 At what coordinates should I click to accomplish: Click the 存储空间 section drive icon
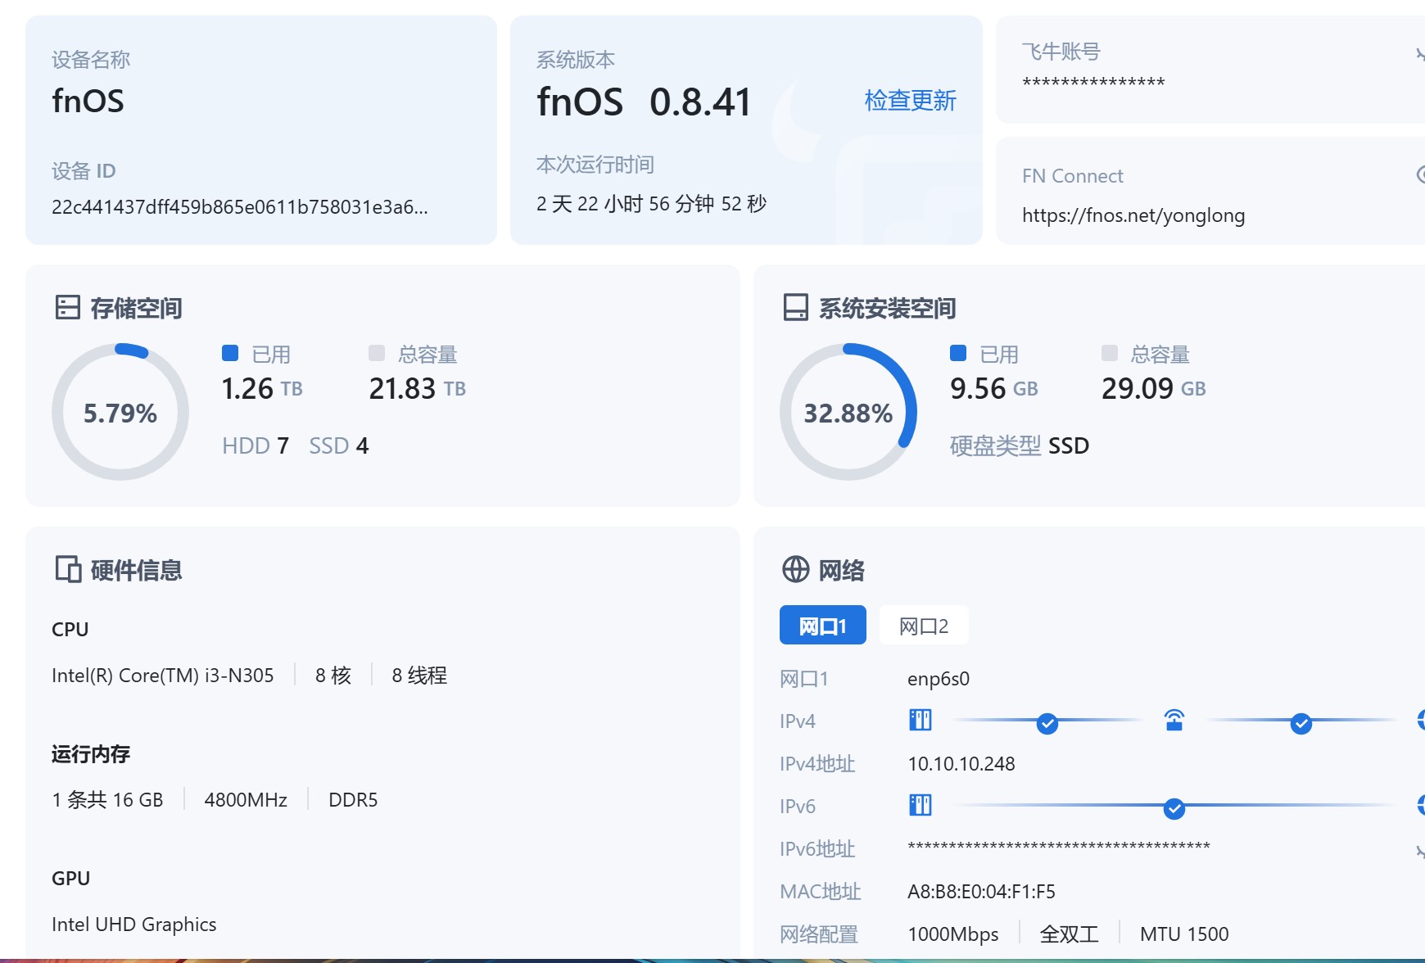point(67,308)
